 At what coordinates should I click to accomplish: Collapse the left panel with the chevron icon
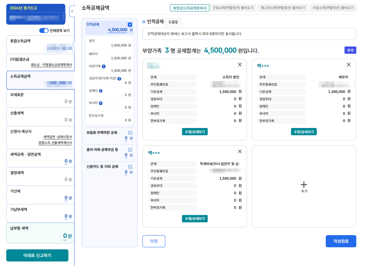[x=72, y=11]
